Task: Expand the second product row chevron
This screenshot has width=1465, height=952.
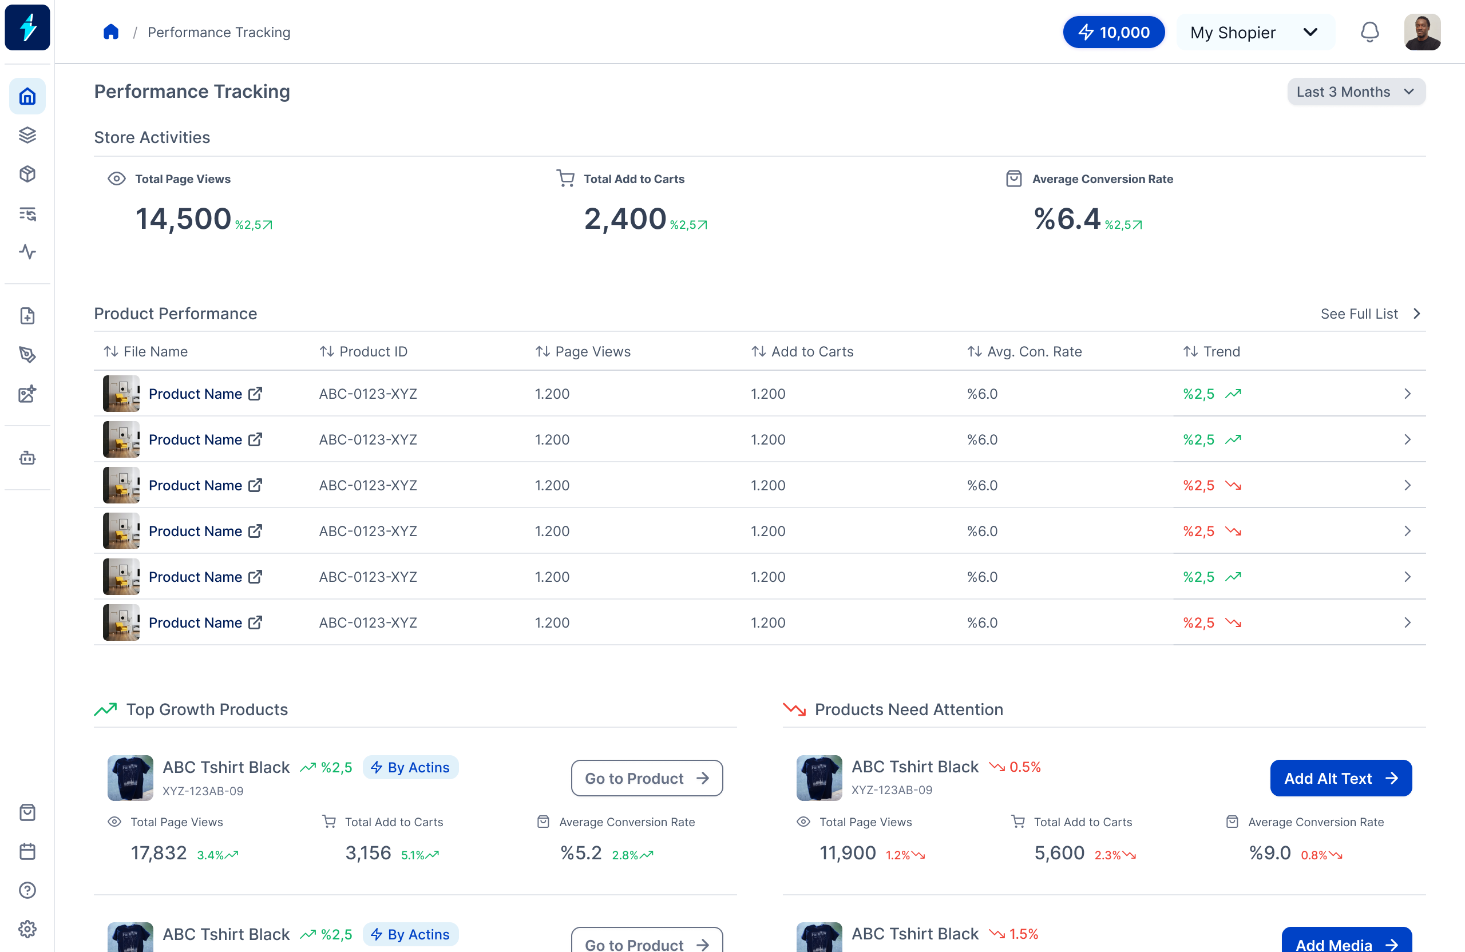Action: coord(1407,439)
